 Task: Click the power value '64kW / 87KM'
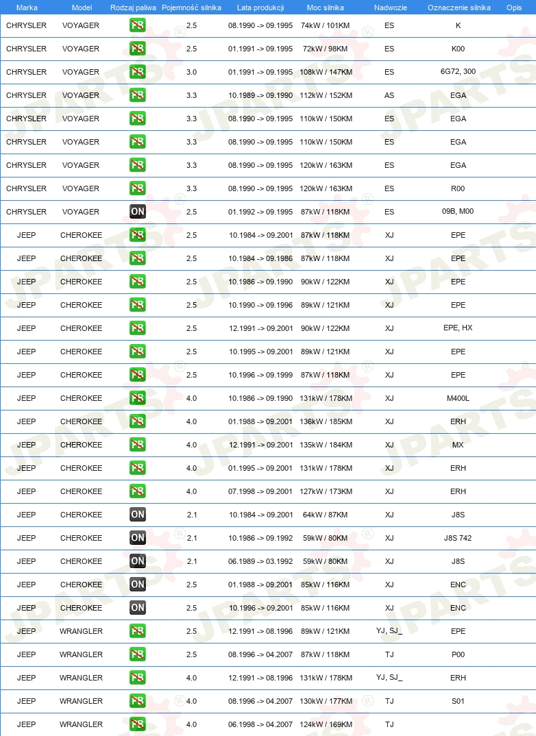pos(326,515)
